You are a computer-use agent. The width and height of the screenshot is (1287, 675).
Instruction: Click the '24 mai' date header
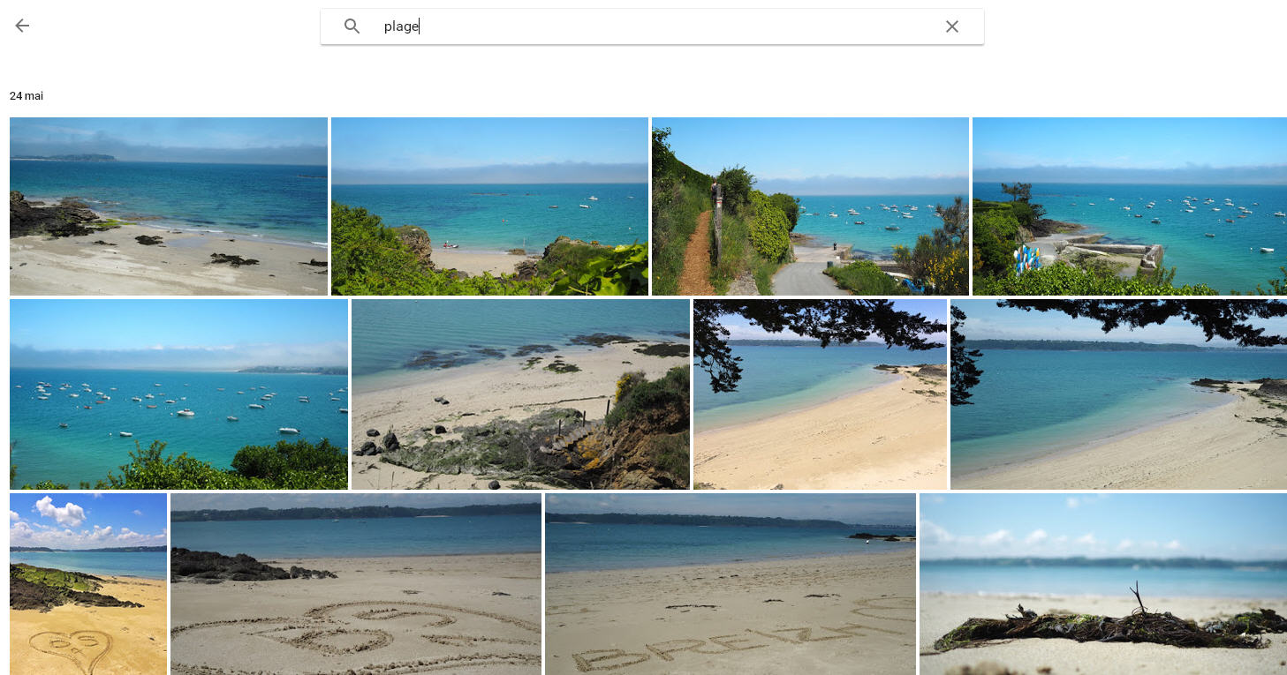pyautogui.click(x=26, y=96)
